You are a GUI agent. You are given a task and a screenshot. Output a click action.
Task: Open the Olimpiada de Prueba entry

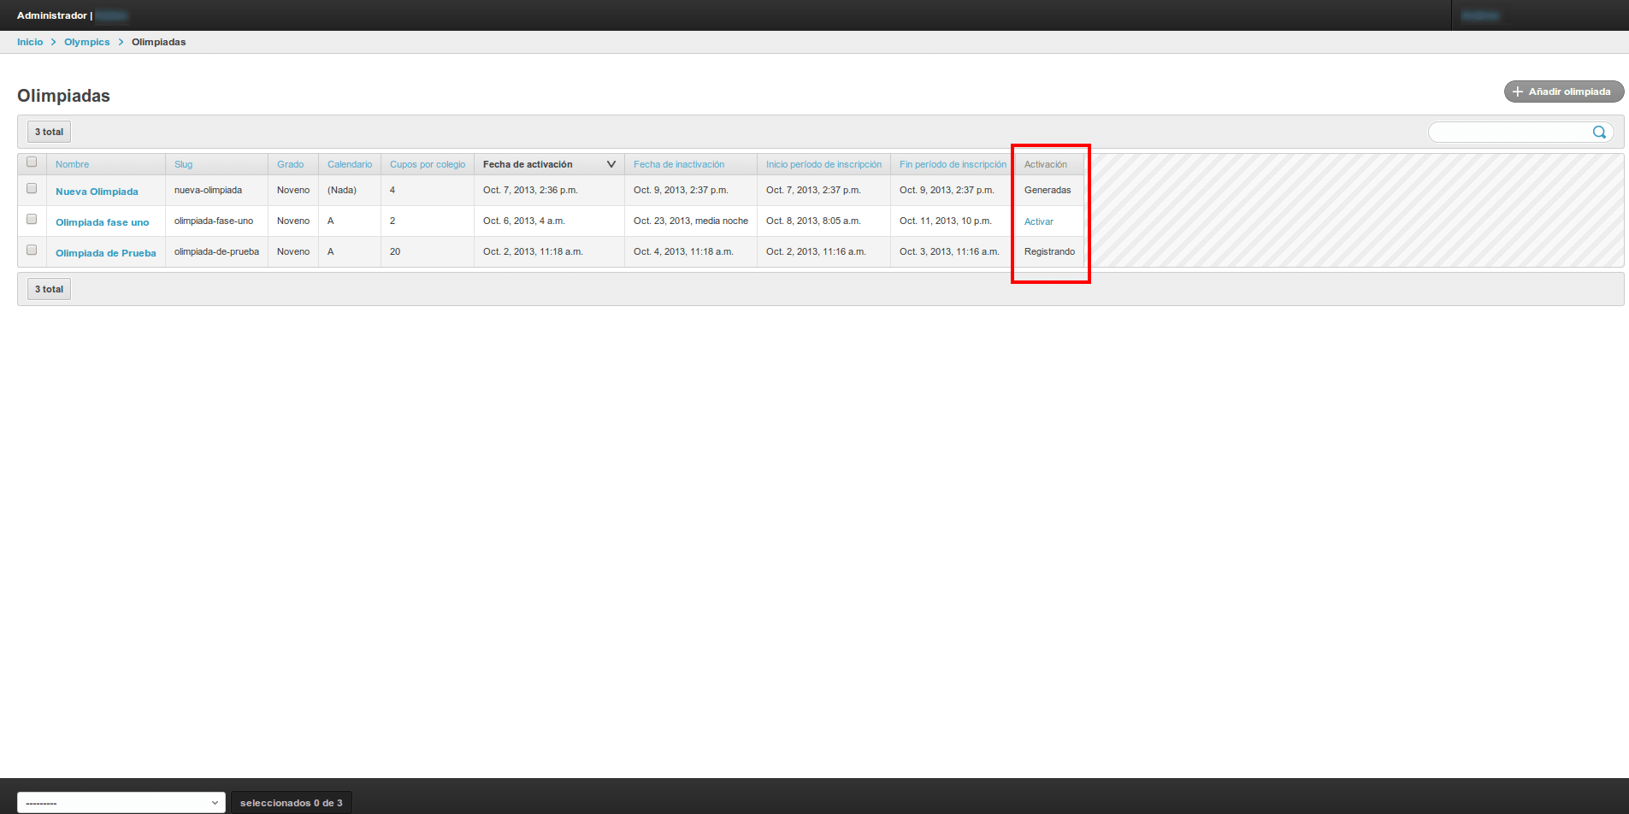(105, 253)
